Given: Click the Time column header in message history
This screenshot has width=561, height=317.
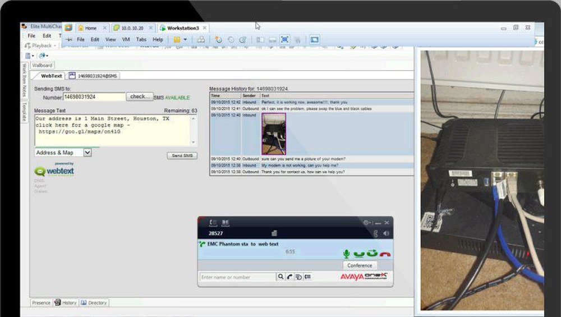Looking at the screenshot, I should tap(226, 95).
